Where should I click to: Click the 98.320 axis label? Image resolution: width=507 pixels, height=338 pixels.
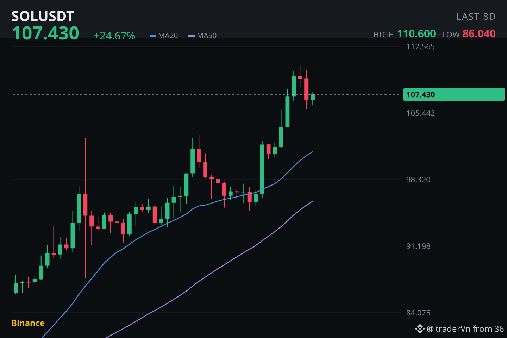pos(418,180)
